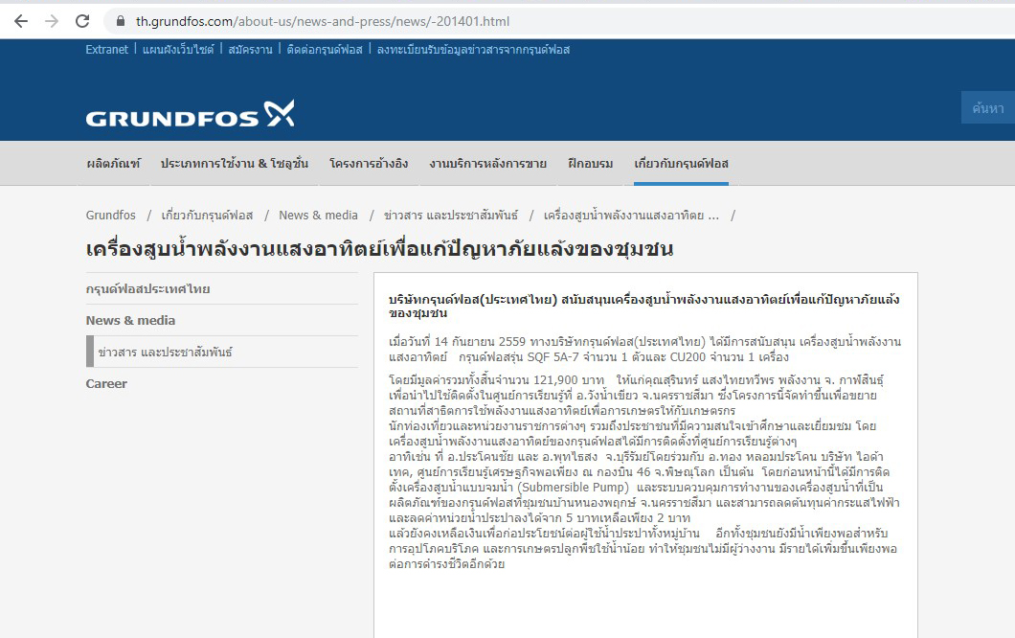Open the แผนผังเว็บไซต์ sitemap link

[179, 50]
